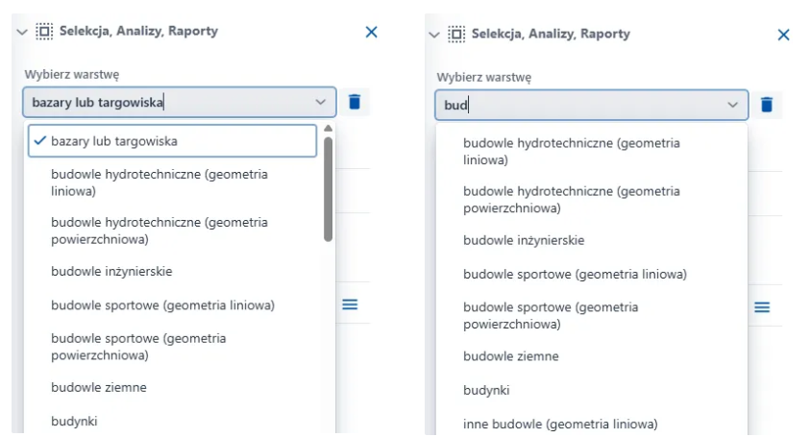810x437 pixels.
Task: Toggle dropdown arrow of 'bazary lub targowiska' combo box
Action: pos(320,102)
